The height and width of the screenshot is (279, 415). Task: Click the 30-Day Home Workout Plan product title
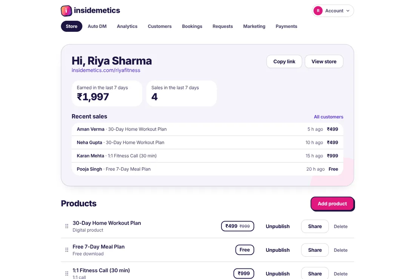107,223
